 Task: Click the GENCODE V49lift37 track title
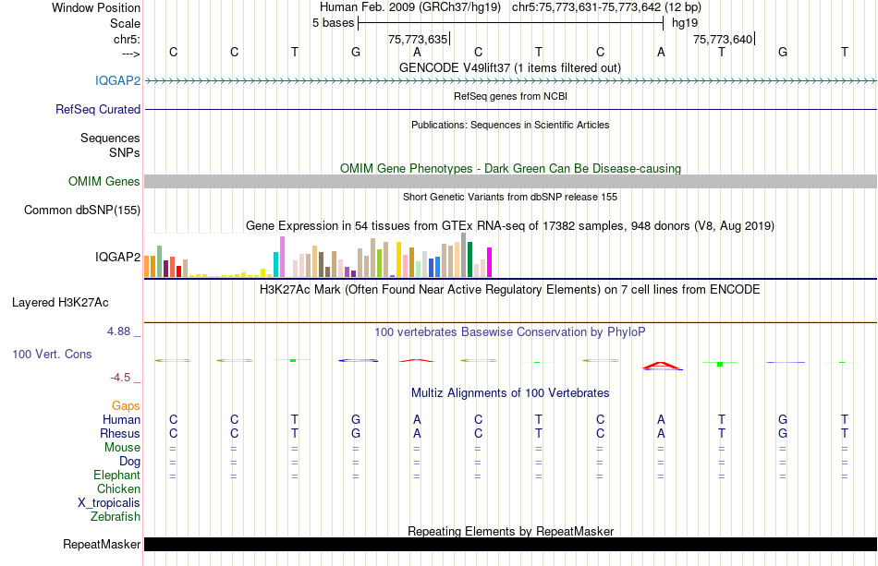[x=510, y=67]
